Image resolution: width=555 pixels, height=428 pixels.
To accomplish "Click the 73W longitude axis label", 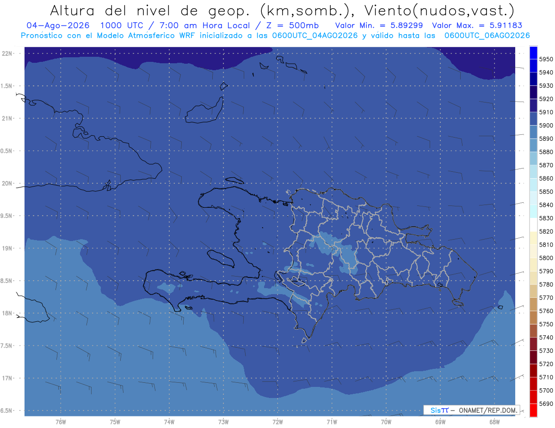I will click(x=223, y=422).
